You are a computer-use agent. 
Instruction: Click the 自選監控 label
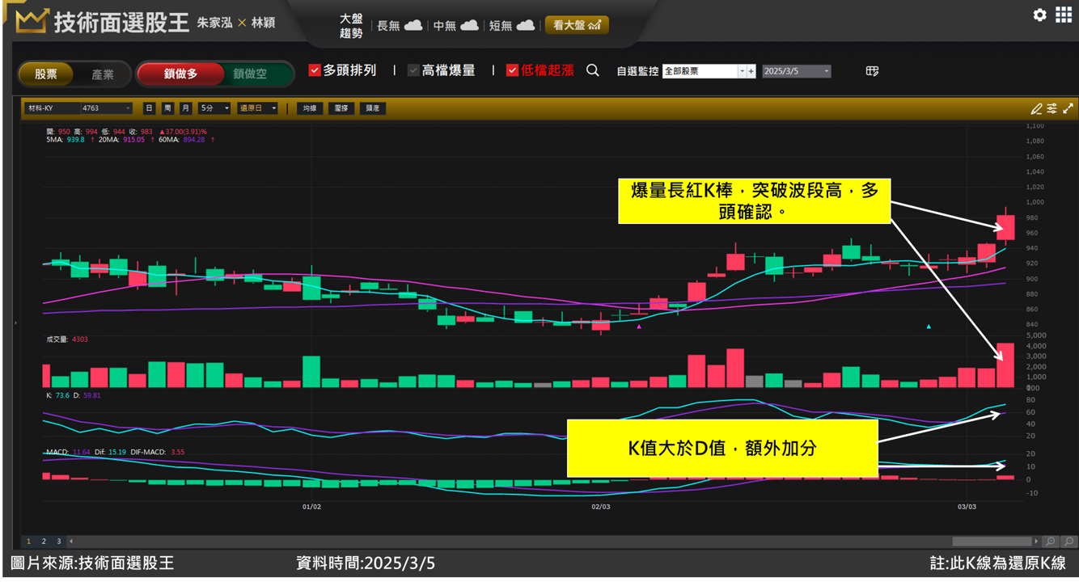click(x=637, y=71)
